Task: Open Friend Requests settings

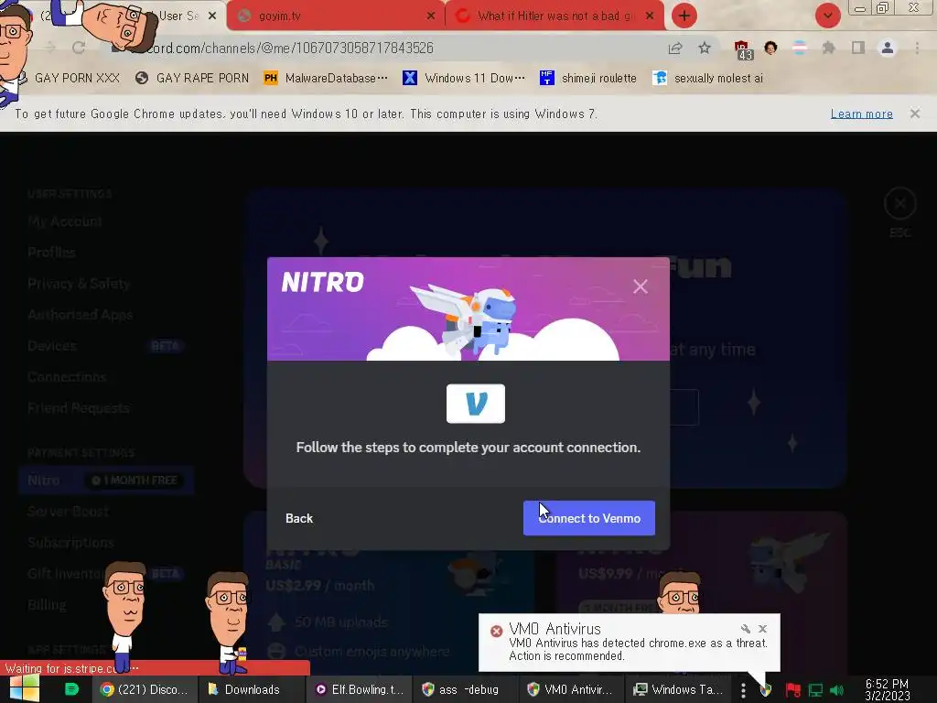Action: pos(79,408)
